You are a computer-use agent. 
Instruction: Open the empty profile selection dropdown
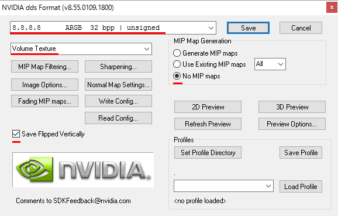click(x=223, y=186)
